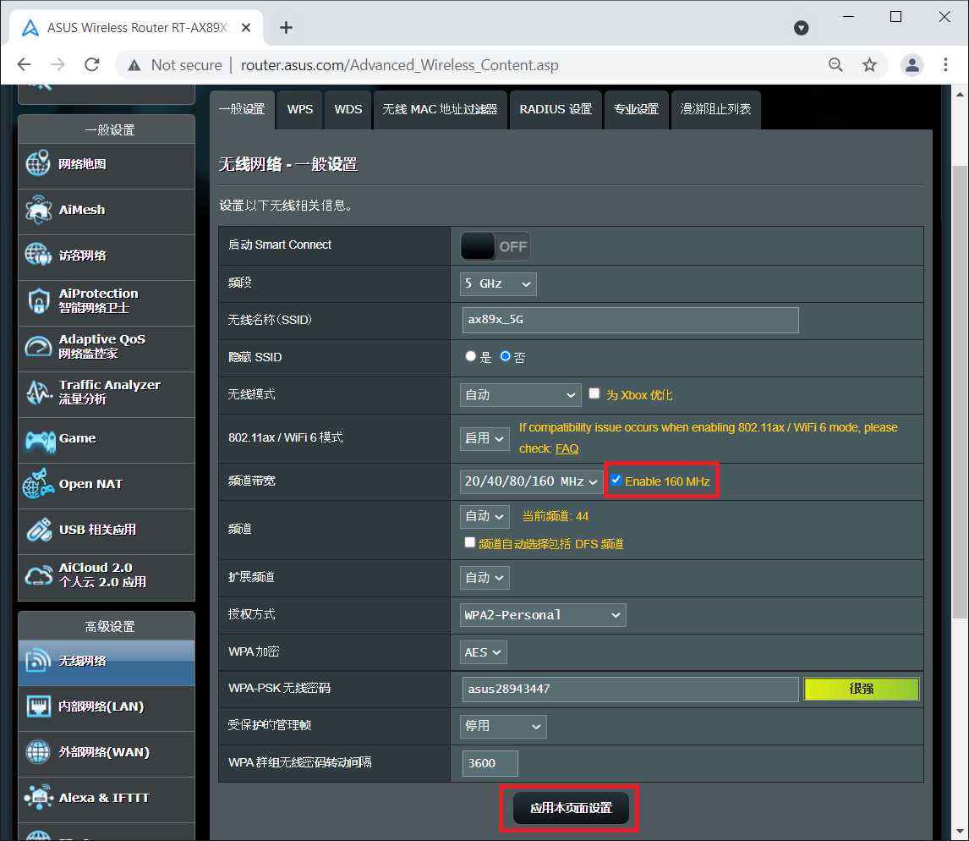Click the browser forward arrow
This screenshot has width=969, height=841.
58,64
